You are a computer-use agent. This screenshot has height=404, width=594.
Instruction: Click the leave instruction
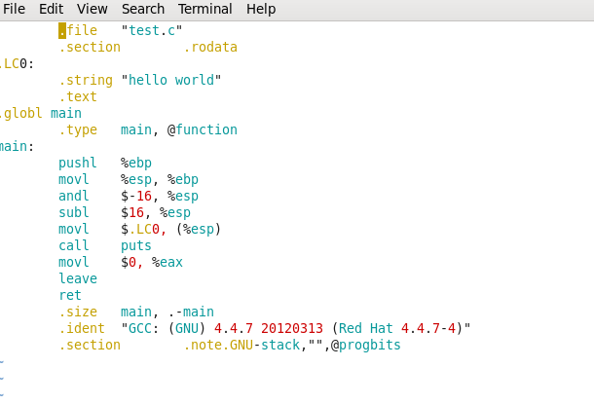tap(78, 278)
